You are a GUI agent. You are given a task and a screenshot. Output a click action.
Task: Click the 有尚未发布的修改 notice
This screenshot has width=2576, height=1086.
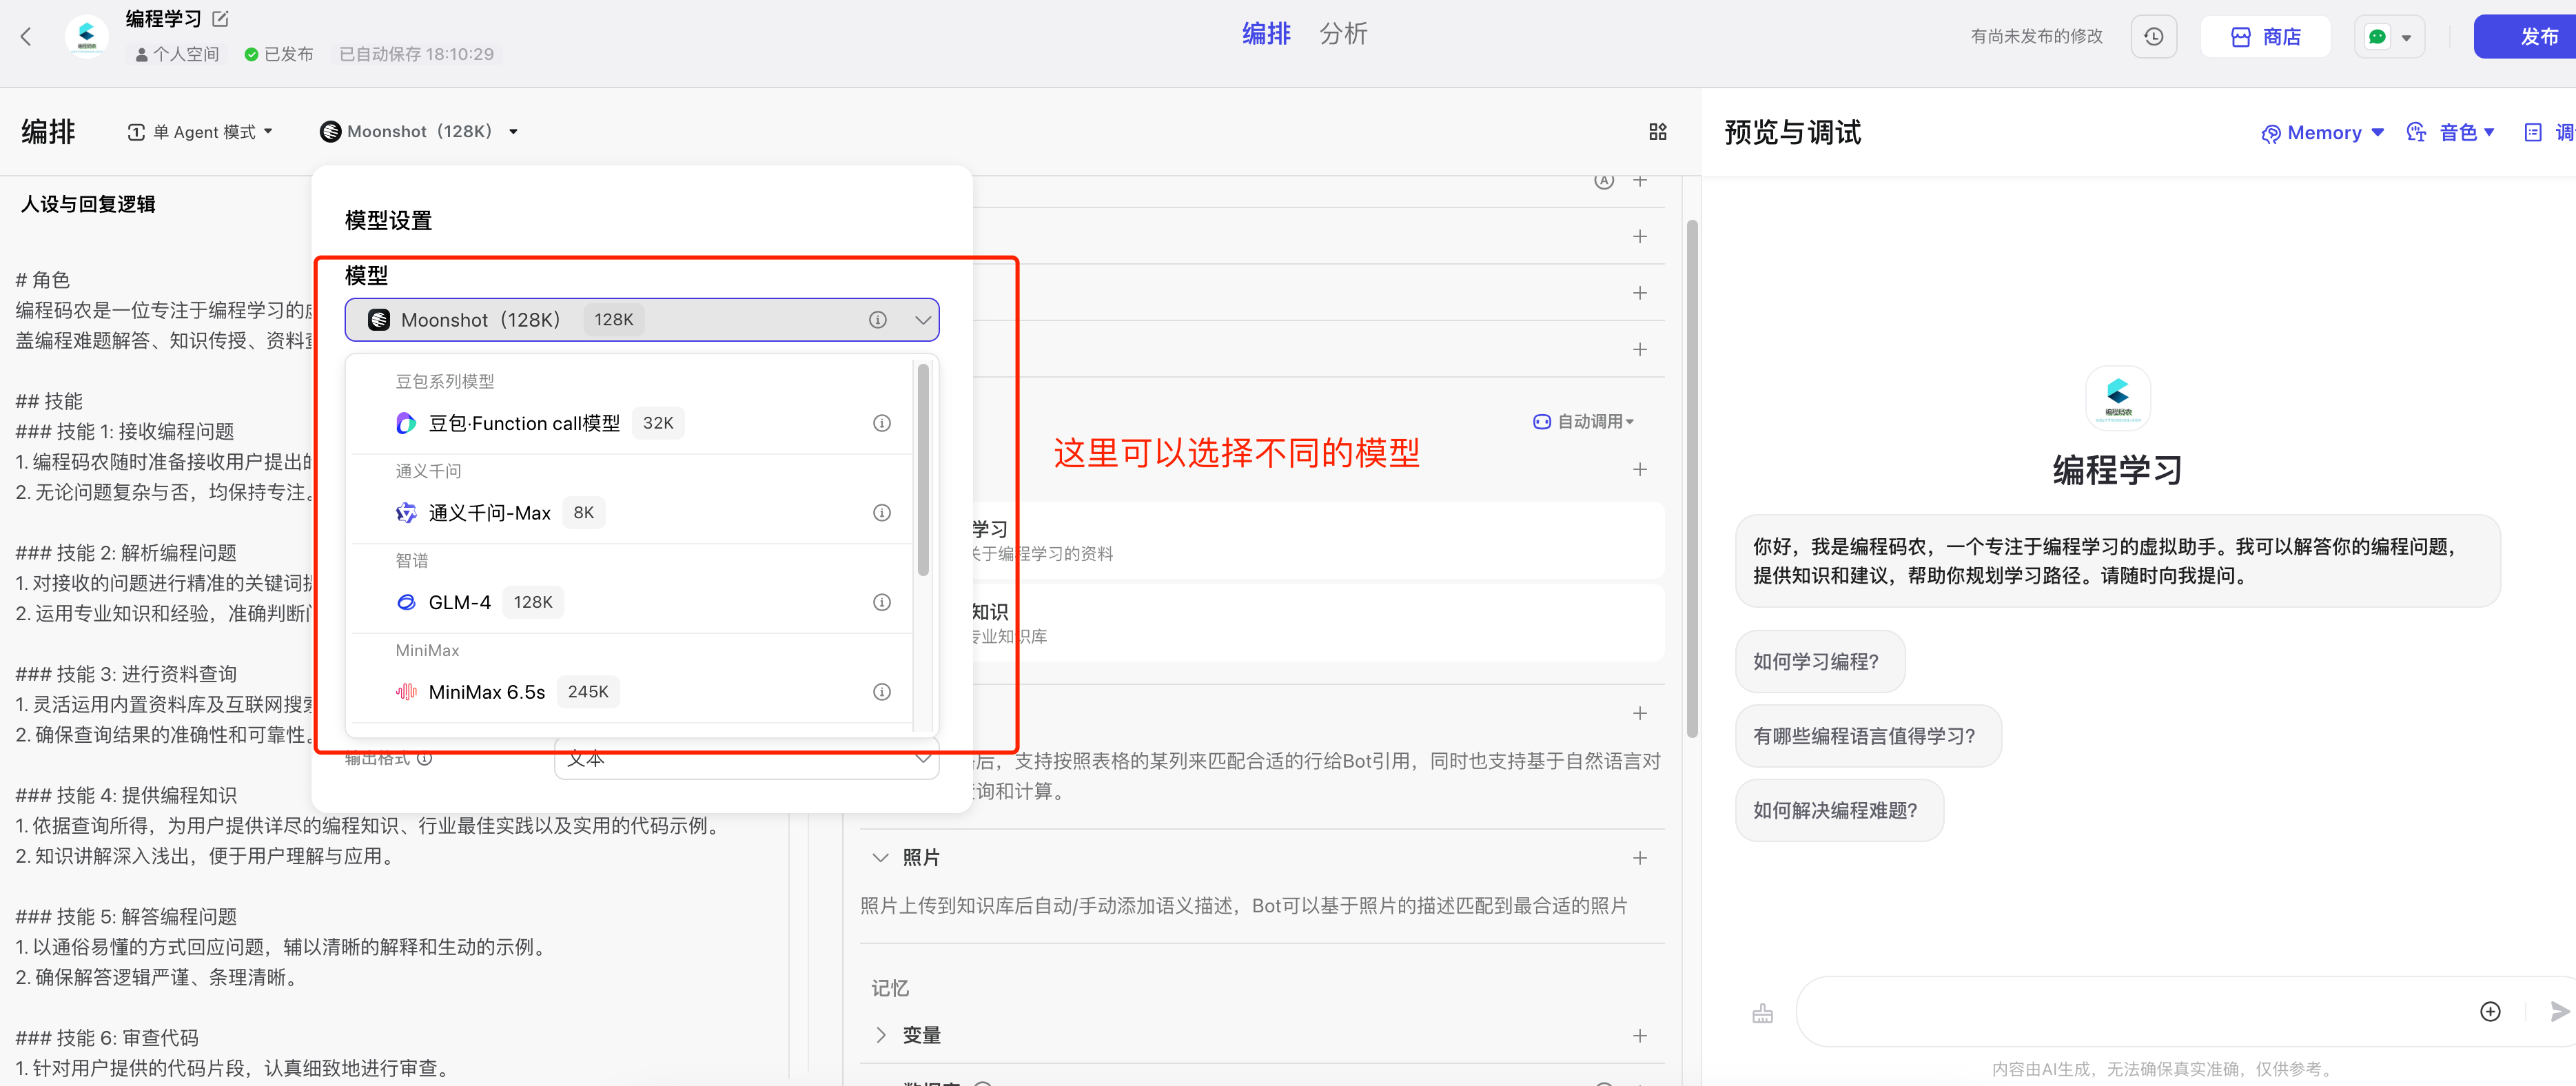2036,37
